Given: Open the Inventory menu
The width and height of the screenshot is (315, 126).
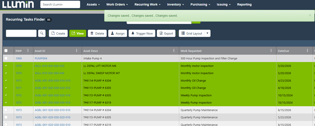Looking at the screenshot, I should pos(175,5).
